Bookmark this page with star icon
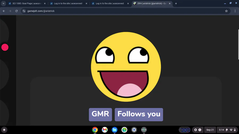The height and width of the screenshot is (134, 239). coord(226,11)
